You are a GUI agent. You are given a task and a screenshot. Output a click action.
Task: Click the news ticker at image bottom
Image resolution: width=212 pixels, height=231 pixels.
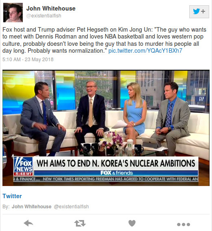coord(106,179)
